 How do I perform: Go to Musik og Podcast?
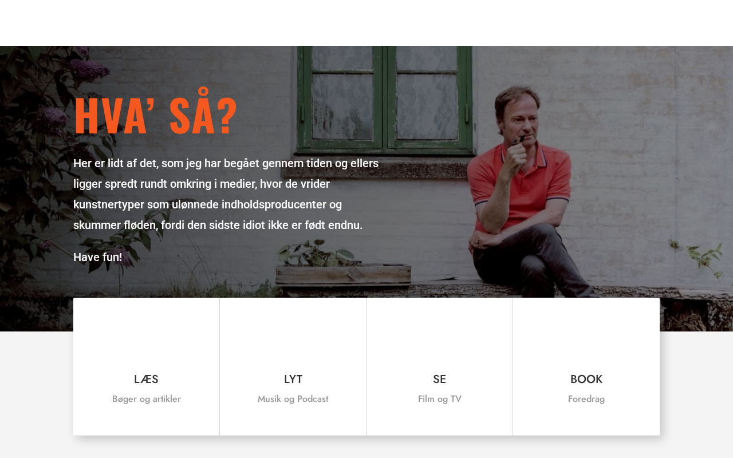click(293, 399)
